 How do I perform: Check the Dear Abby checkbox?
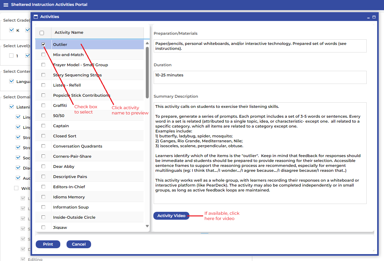[x=43, y=166]
